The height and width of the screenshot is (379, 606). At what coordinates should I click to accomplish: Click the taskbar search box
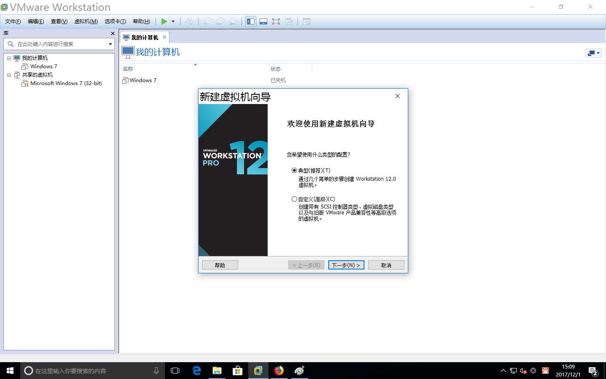pyautogui.click(x=93, y=371)
